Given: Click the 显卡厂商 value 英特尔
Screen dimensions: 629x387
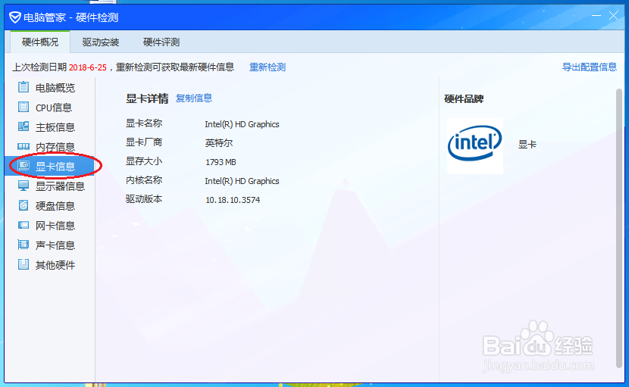Looking at the screenshot, I should (218, 143).
